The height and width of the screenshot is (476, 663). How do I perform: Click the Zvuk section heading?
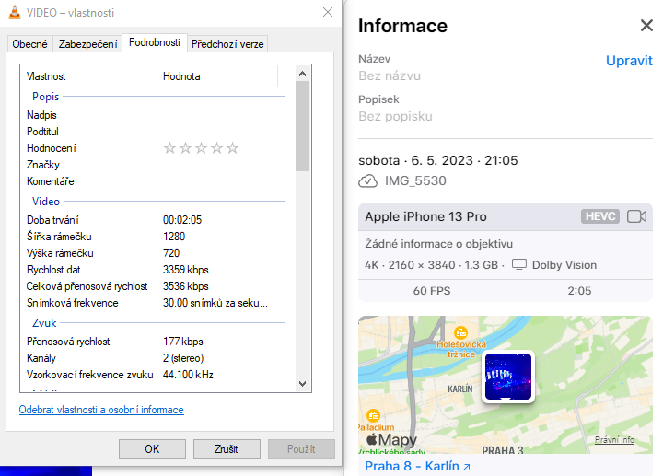coord(44,323)
